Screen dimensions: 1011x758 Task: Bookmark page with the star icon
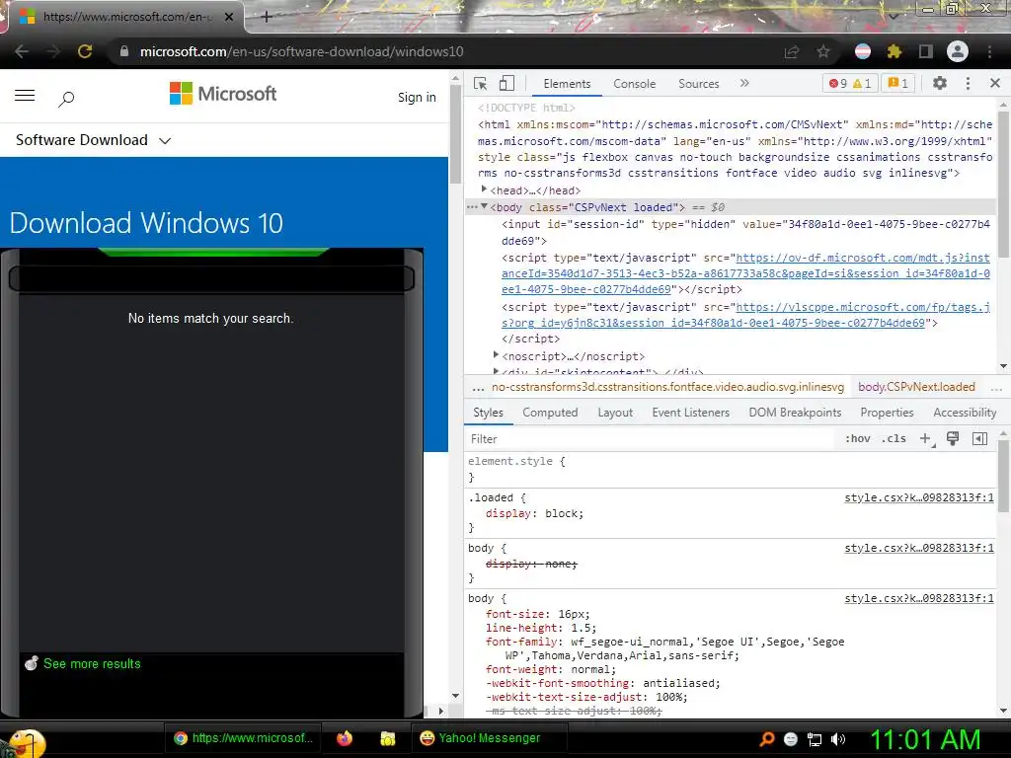point(823,51)
